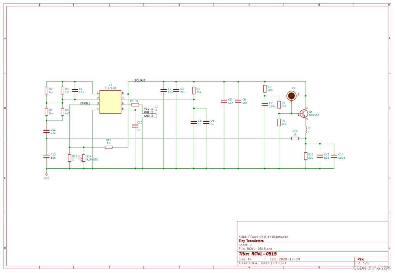Select the ENABLE net label
The height and width of the screenshot is (273, 395).
click(85, 103)
